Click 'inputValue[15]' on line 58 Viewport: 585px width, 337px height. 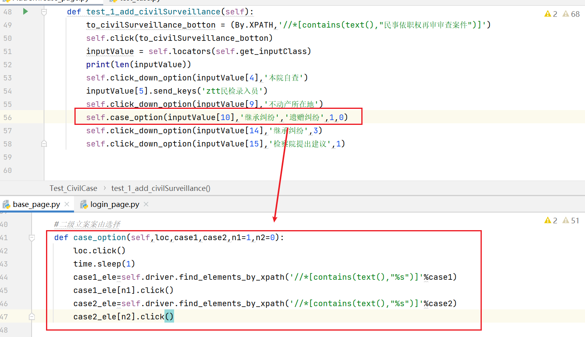[x=230, y=144]
